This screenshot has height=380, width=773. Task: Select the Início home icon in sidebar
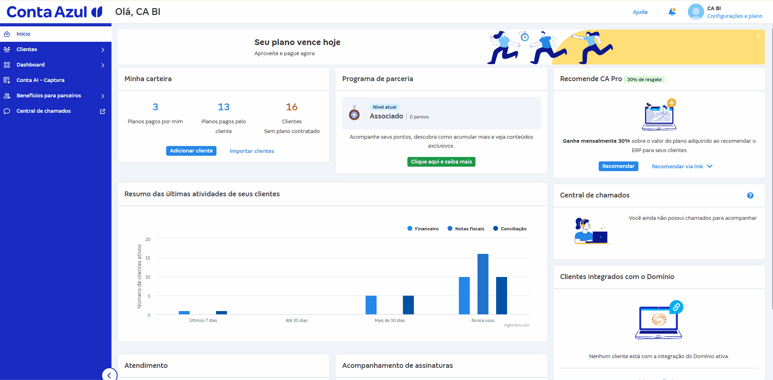pyautogui.click(x=7, y=34)
